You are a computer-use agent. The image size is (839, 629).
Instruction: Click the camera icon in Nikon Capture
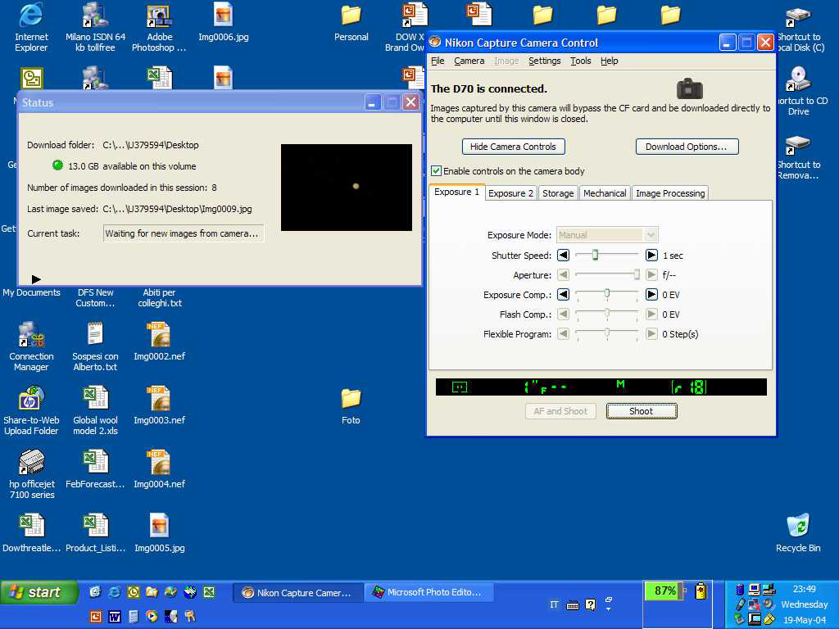[690, 88]
